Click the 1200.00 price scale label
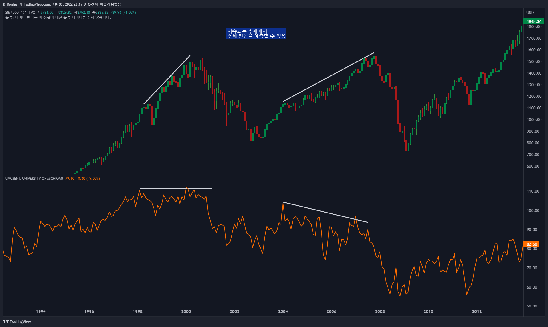 click(x=534, y=96)
